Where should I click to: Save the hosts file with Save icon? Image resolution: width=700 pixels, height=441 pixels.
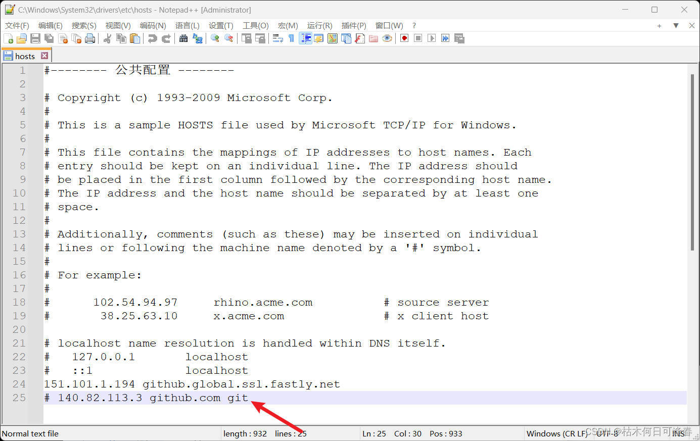pyautogui.click(x=35, y=38)
